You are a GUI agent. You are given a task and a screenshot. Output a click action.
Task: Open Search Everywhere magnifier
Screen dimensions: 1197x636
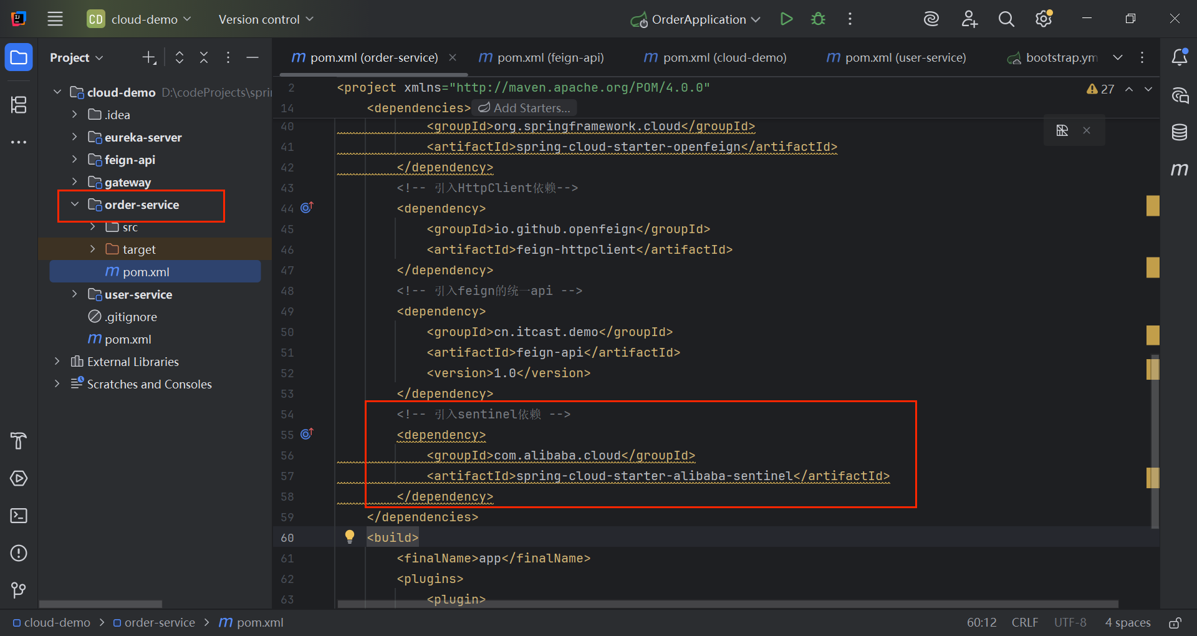pos(1006,19)
